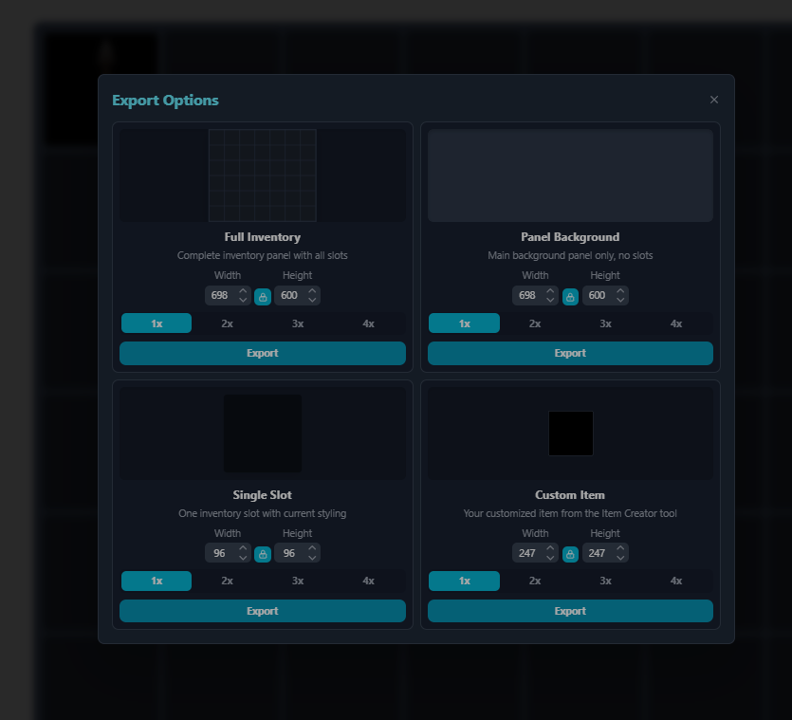
Task: Select 2x scale for Panel Background
Action: click(x=535, y=323)
